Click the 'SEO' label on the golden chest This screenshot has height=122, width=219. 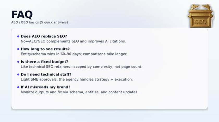201,22
